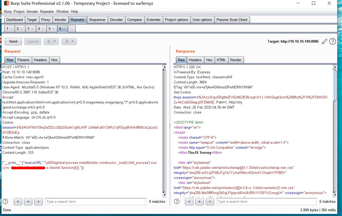Open the Burp menu
The height and width of the screenshot is (216, 342).
(x=8, y=11)
